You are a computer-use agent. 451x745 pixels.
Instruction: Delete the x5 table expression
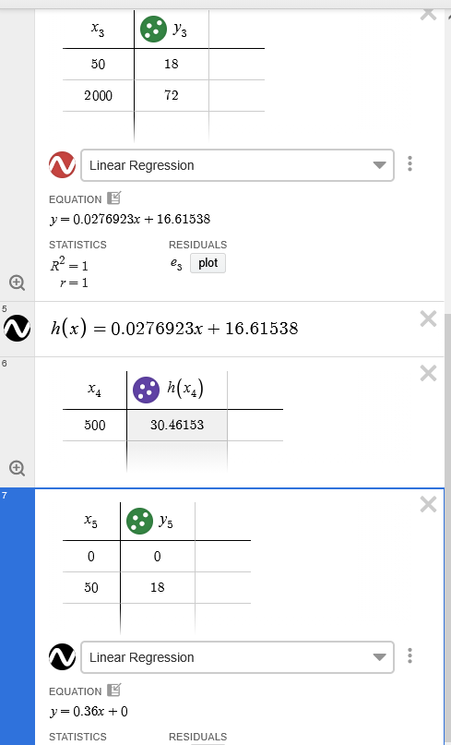coord(428,504)
